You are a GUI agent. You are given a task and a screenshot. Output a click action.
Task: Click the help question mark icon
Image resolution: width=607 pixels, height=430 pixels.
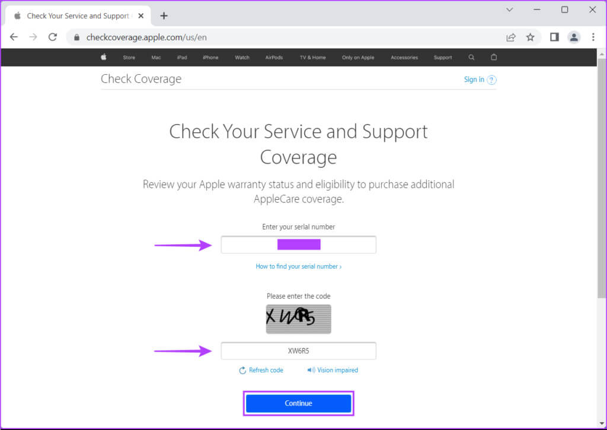[491, 80]
